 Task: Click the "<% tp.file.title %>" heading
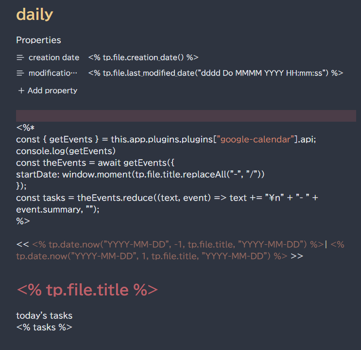pos(87,290)
